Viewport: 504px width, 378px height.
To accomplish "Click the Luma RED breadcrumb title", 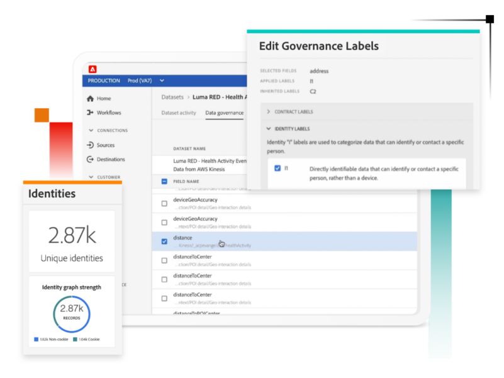I will (x=220, y=97).
